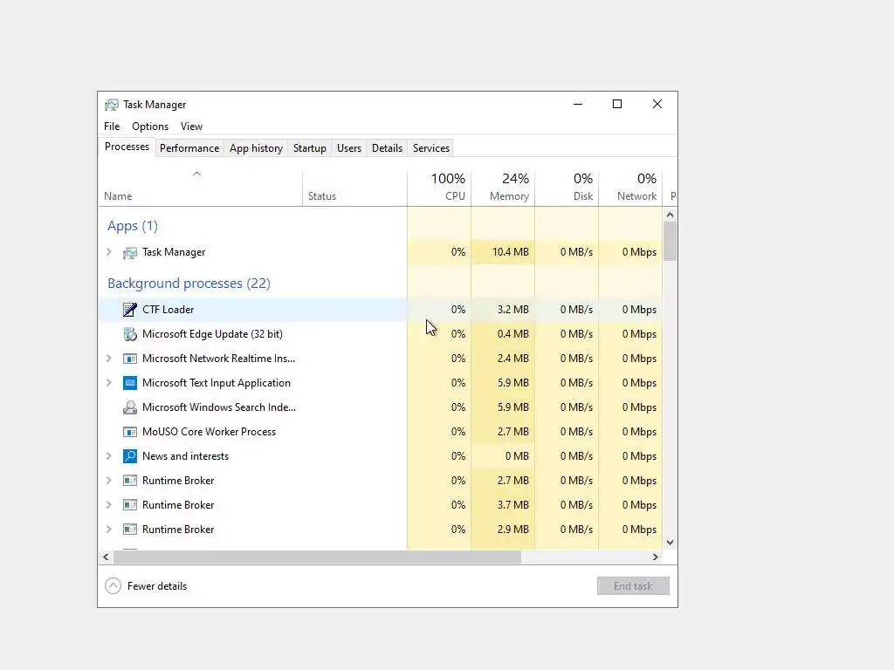Switch to the Details tab

pyautogui.click(x=387, y=148)
